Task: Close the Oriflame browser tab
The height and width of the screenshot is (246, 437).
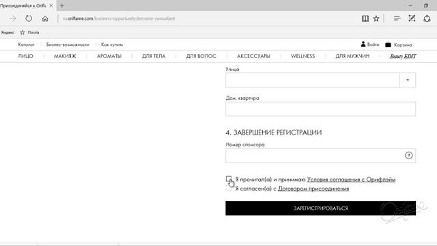Action: [51, 5]
